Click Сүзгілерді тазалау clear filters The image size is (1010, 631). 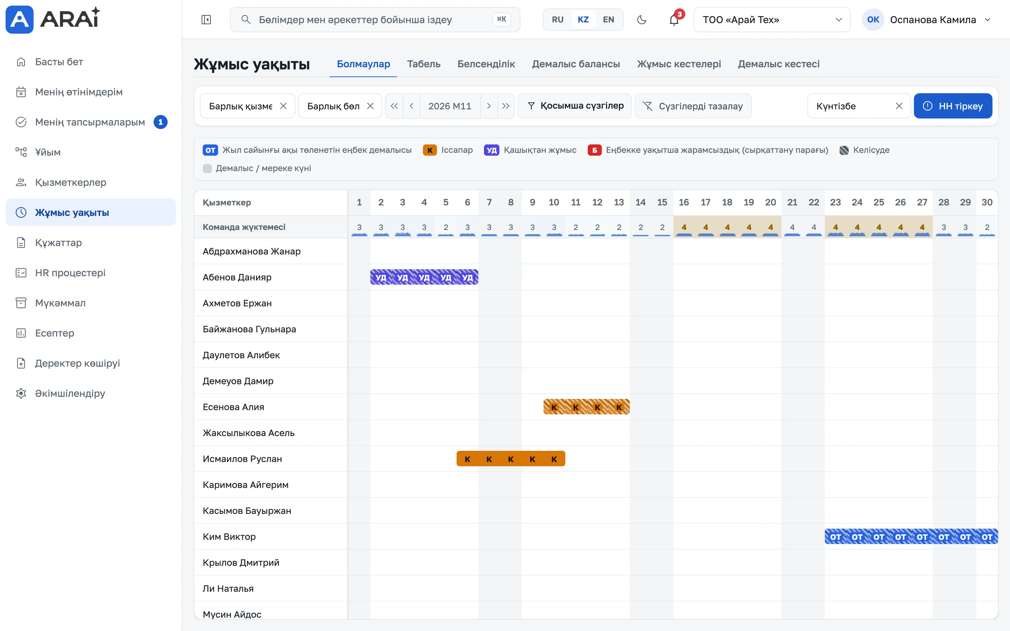coord(693,106)
